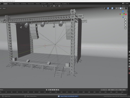
Task: Open the Animation workspace tab
Action: click(x=44, y=4)
